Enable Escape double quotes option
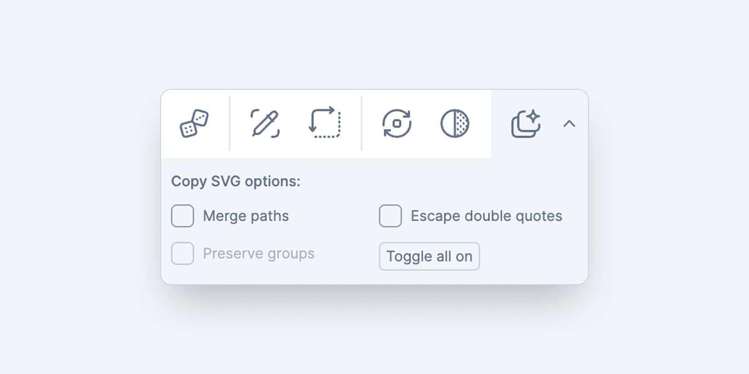749x374 pixels. coord(390,216)
